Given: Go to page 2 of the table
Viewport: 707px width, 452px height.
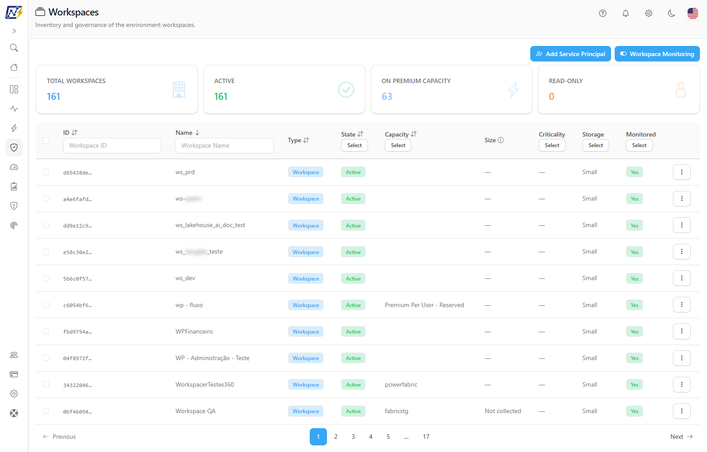Looking at the screenshot, I should tap(336, 437).
